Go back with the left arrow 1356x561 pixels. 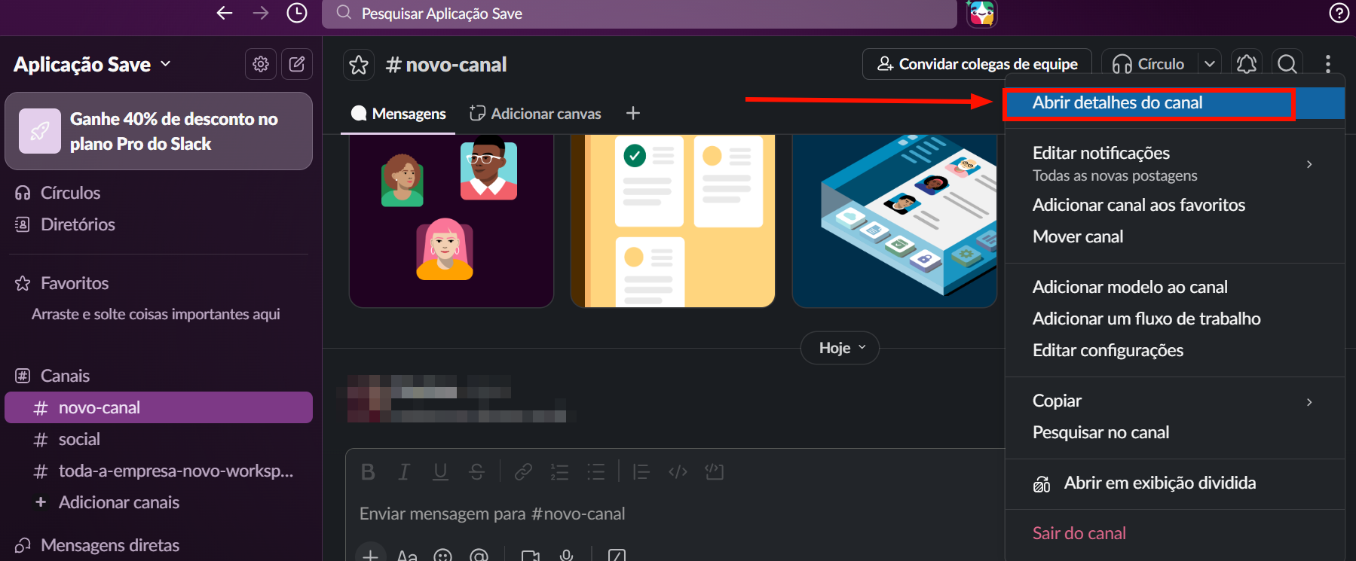point(225,13)
